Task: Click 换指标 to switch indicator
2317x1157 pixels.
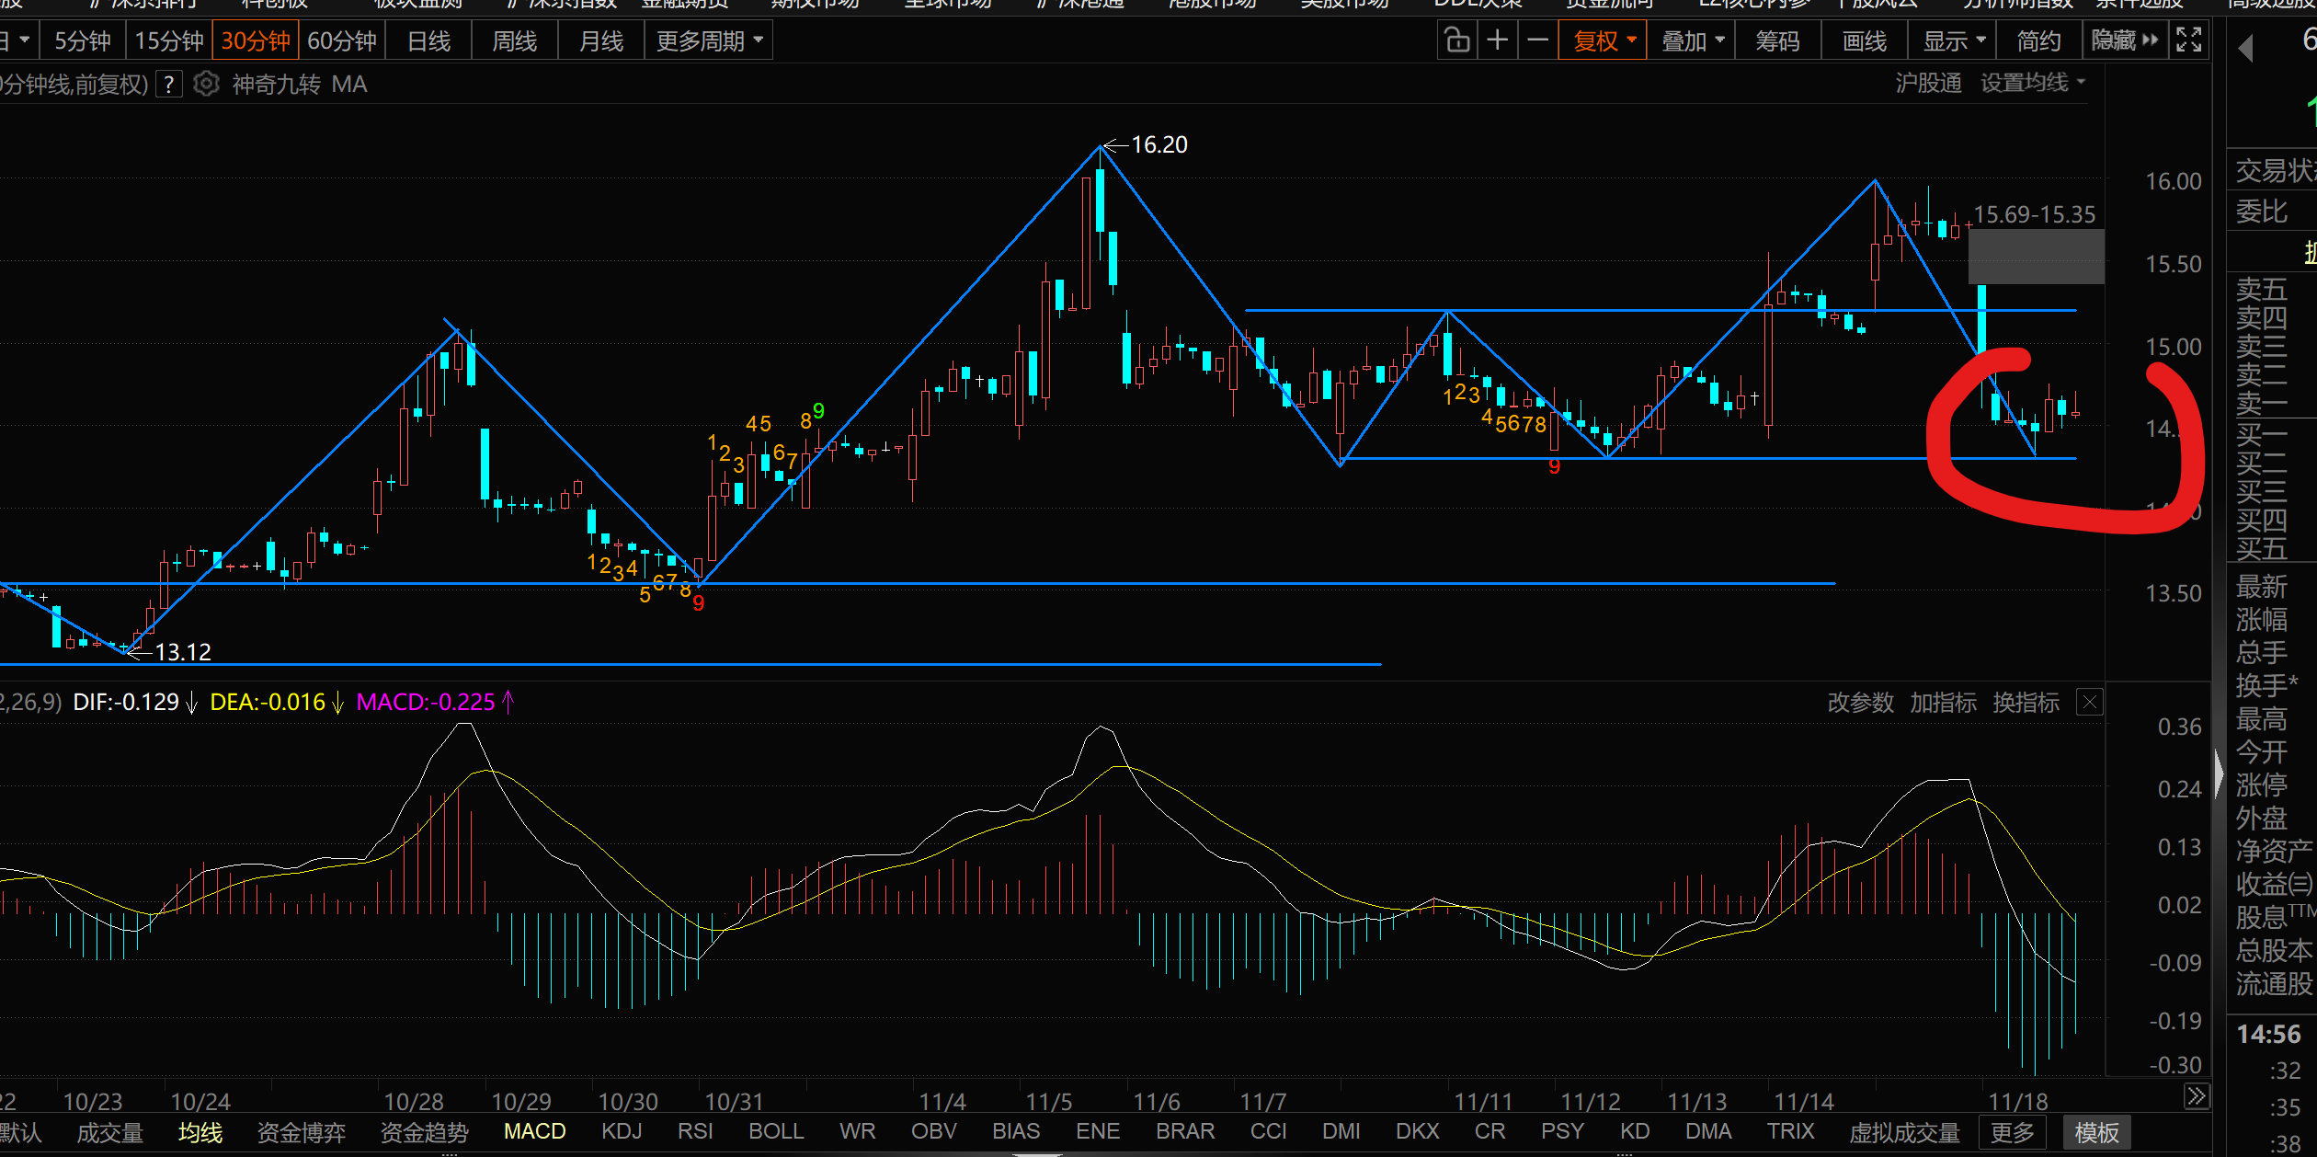Action: [x=2026, y=703]
